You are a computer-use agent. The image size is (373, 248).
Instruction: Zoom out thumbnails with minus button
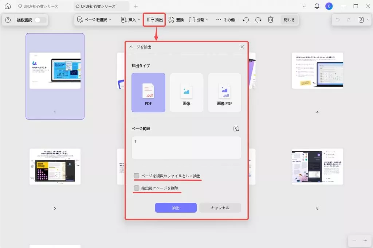(x=354, y=241)
